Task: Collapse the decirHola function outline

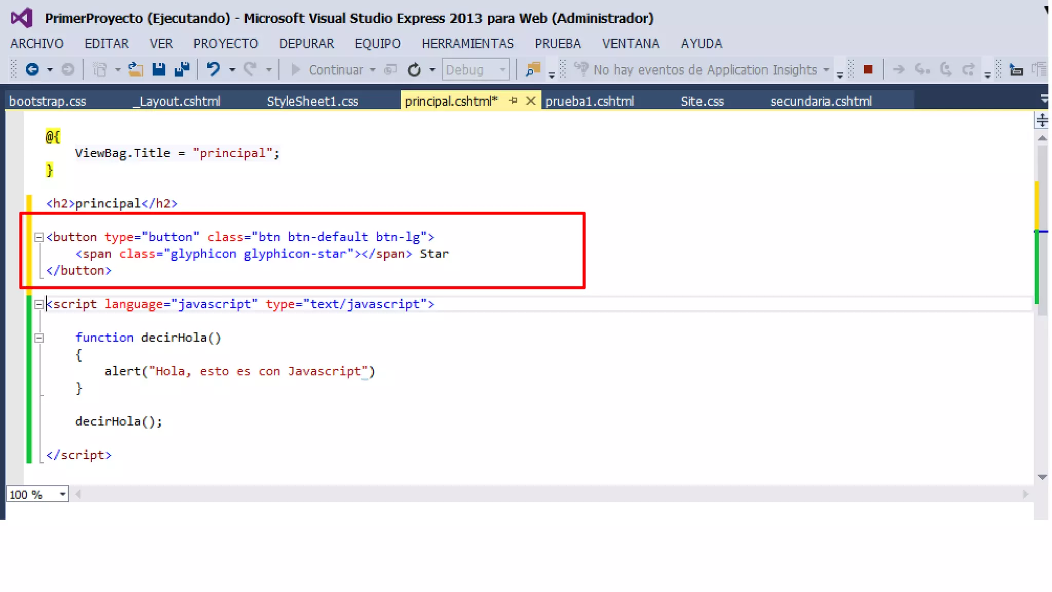Action: tap(39, 338)
